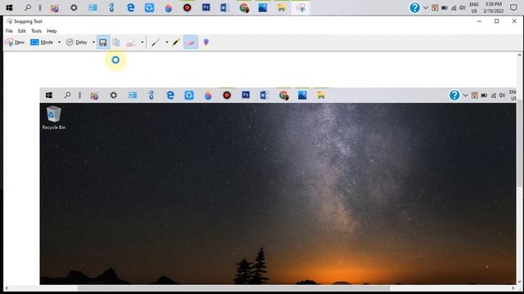Open the Tools menu
Screen dimensions: 524x294
36,31
